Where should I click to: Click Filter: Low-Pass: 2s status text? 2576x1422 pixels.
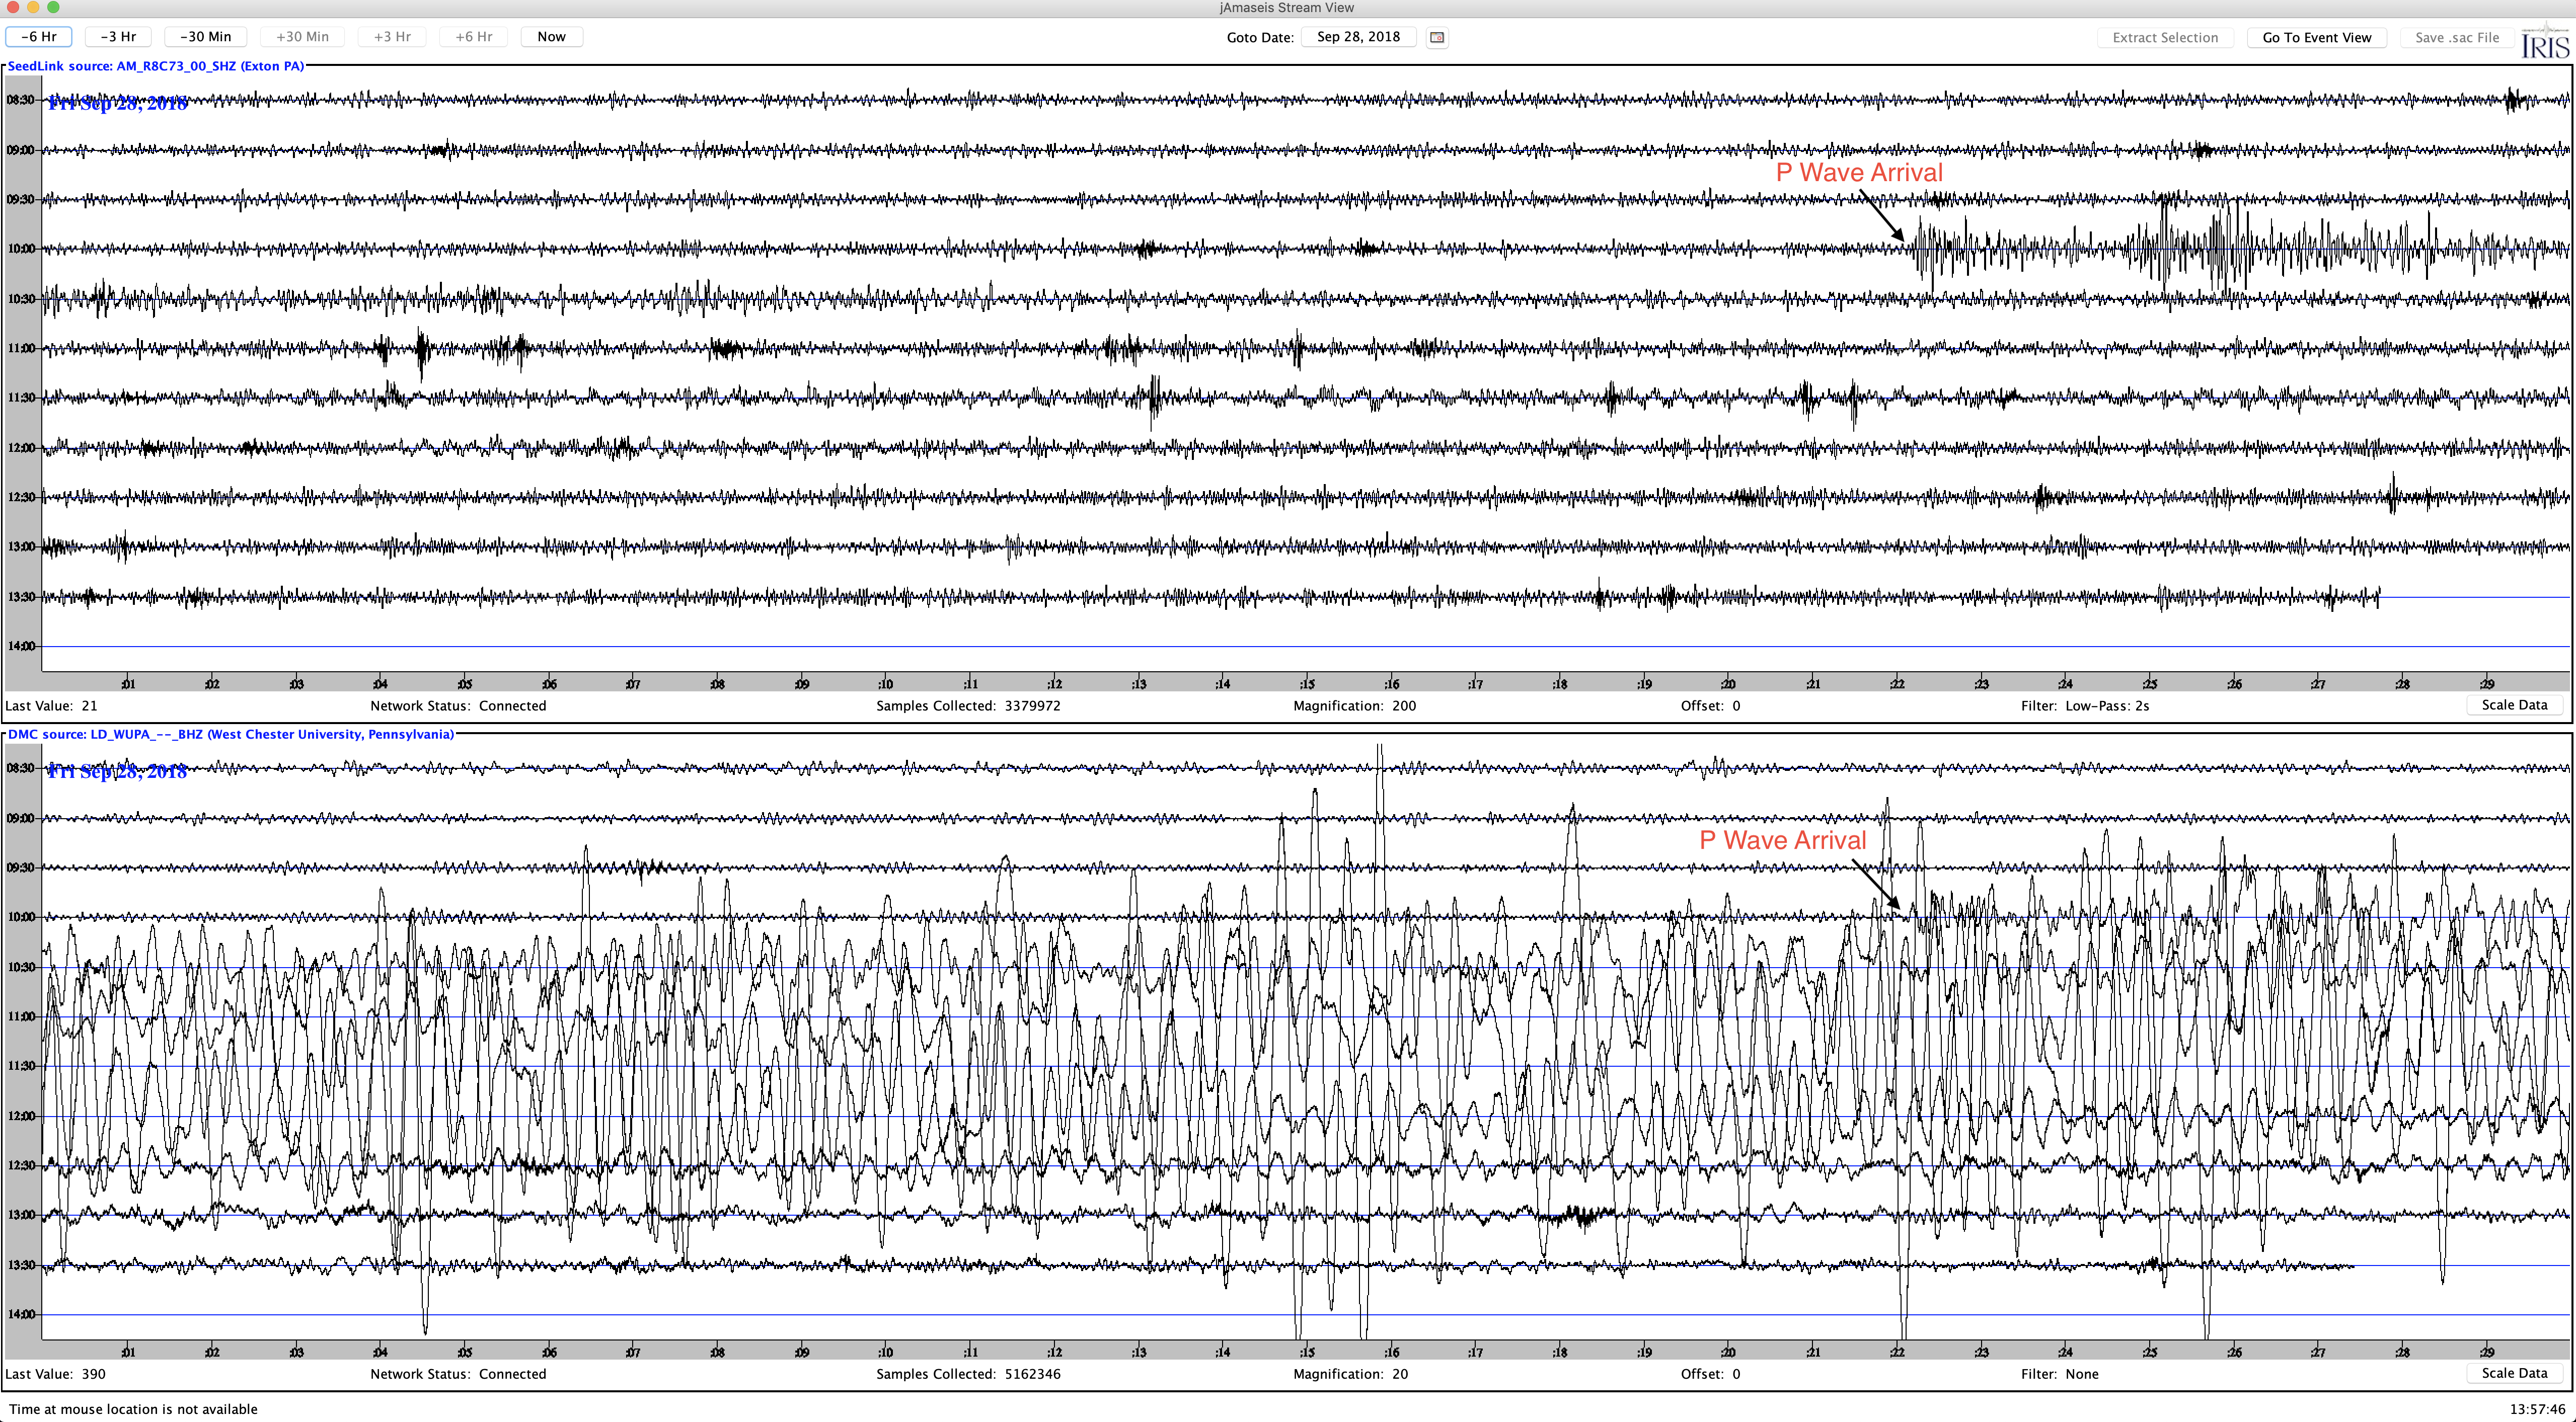coord(2084,706)
